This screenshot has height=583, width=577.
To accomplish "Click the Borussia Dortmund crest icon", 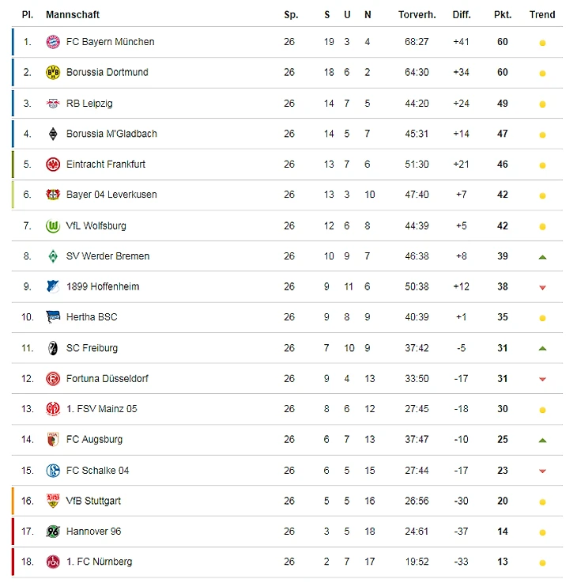I will (x=53, y=73).
